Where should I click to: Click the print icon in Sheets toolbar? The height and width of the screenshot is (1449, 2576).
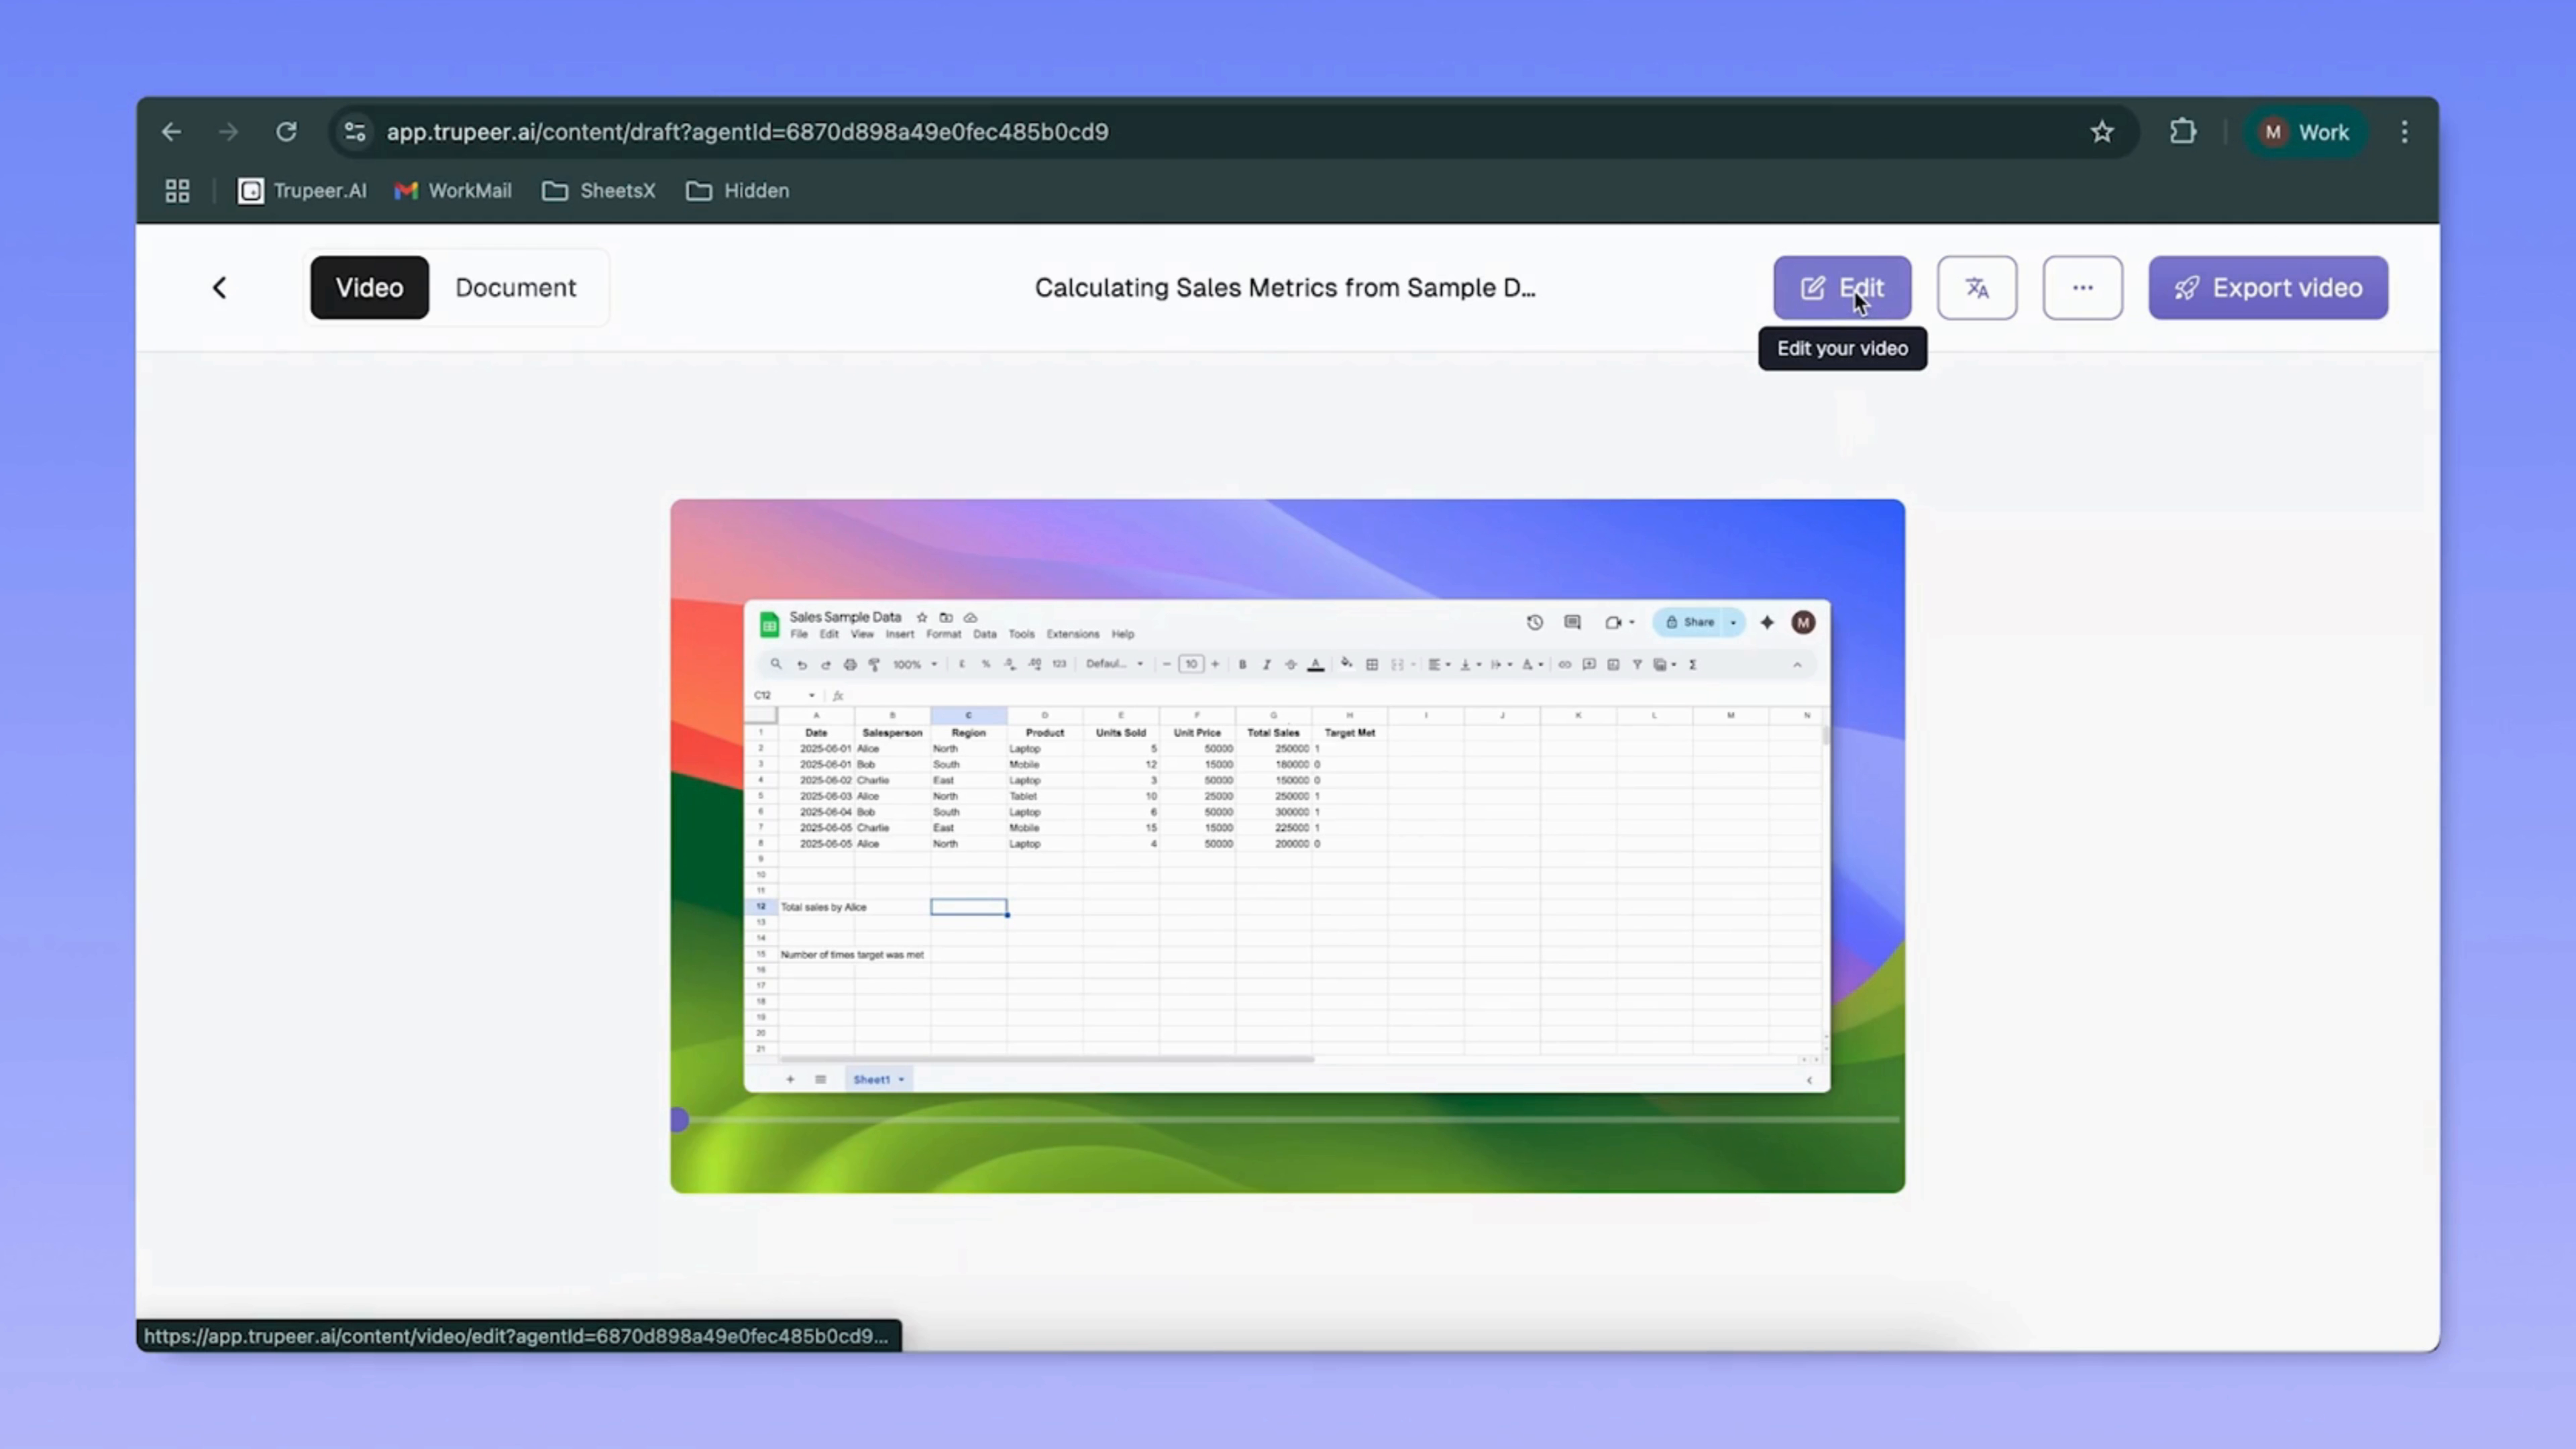(x=849, y=664)
